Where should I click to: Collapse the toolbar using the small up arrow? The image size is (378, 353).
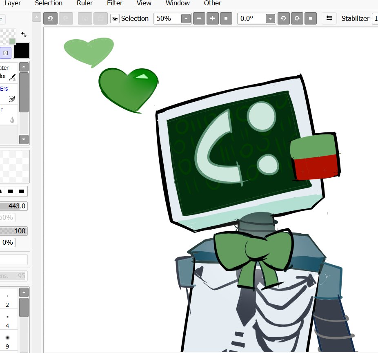[36, 18]
